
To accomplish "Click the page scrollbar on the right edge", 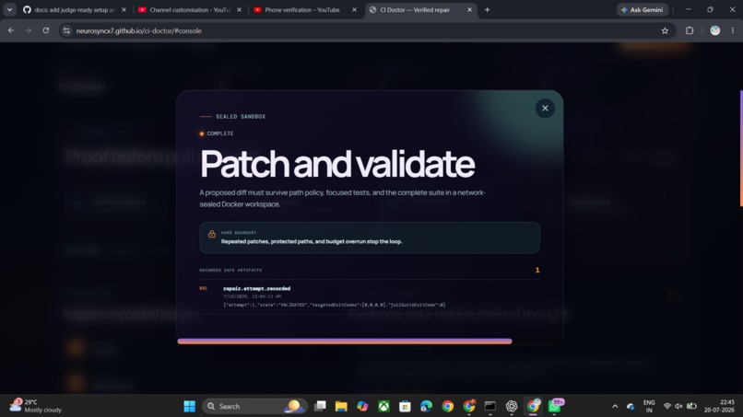I will coord(741,148).
